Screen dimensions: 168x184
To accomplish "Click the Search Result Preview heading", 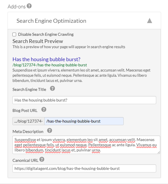I will coord(38,41).
